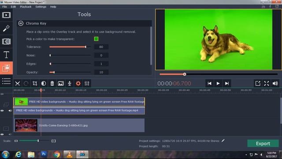This screenshot has height=159, width=282.
Task: Click the Record audio microphone icon
Action: click(x=70, y=83)
